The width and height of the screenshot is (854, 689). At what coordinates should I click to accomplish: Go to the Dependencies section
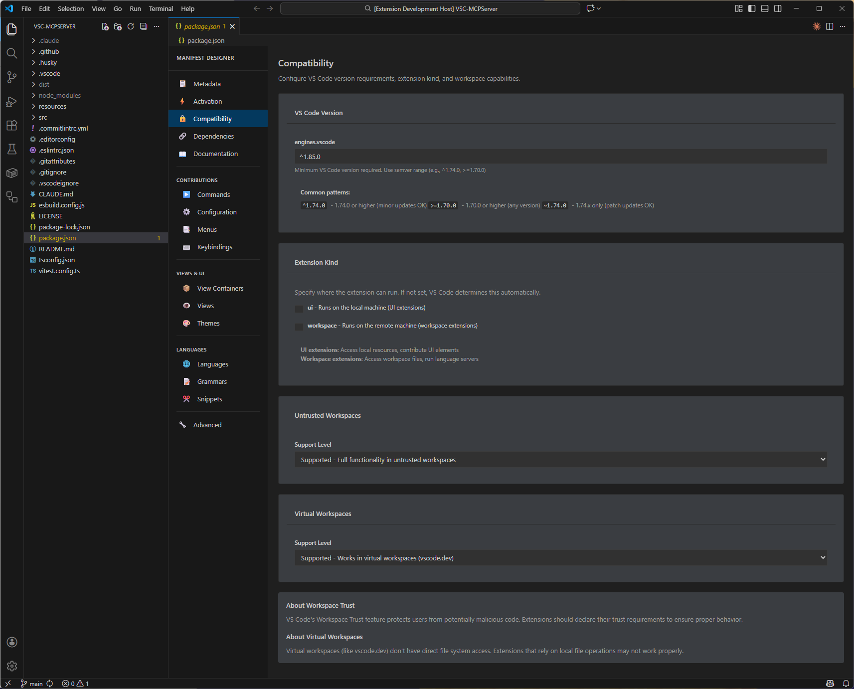(x=218, y=136)
